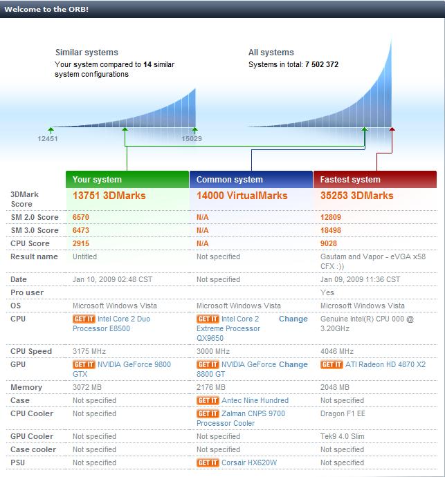Click the All systems distribution chart
Screen dimensions: 445x477
(320, 84)
